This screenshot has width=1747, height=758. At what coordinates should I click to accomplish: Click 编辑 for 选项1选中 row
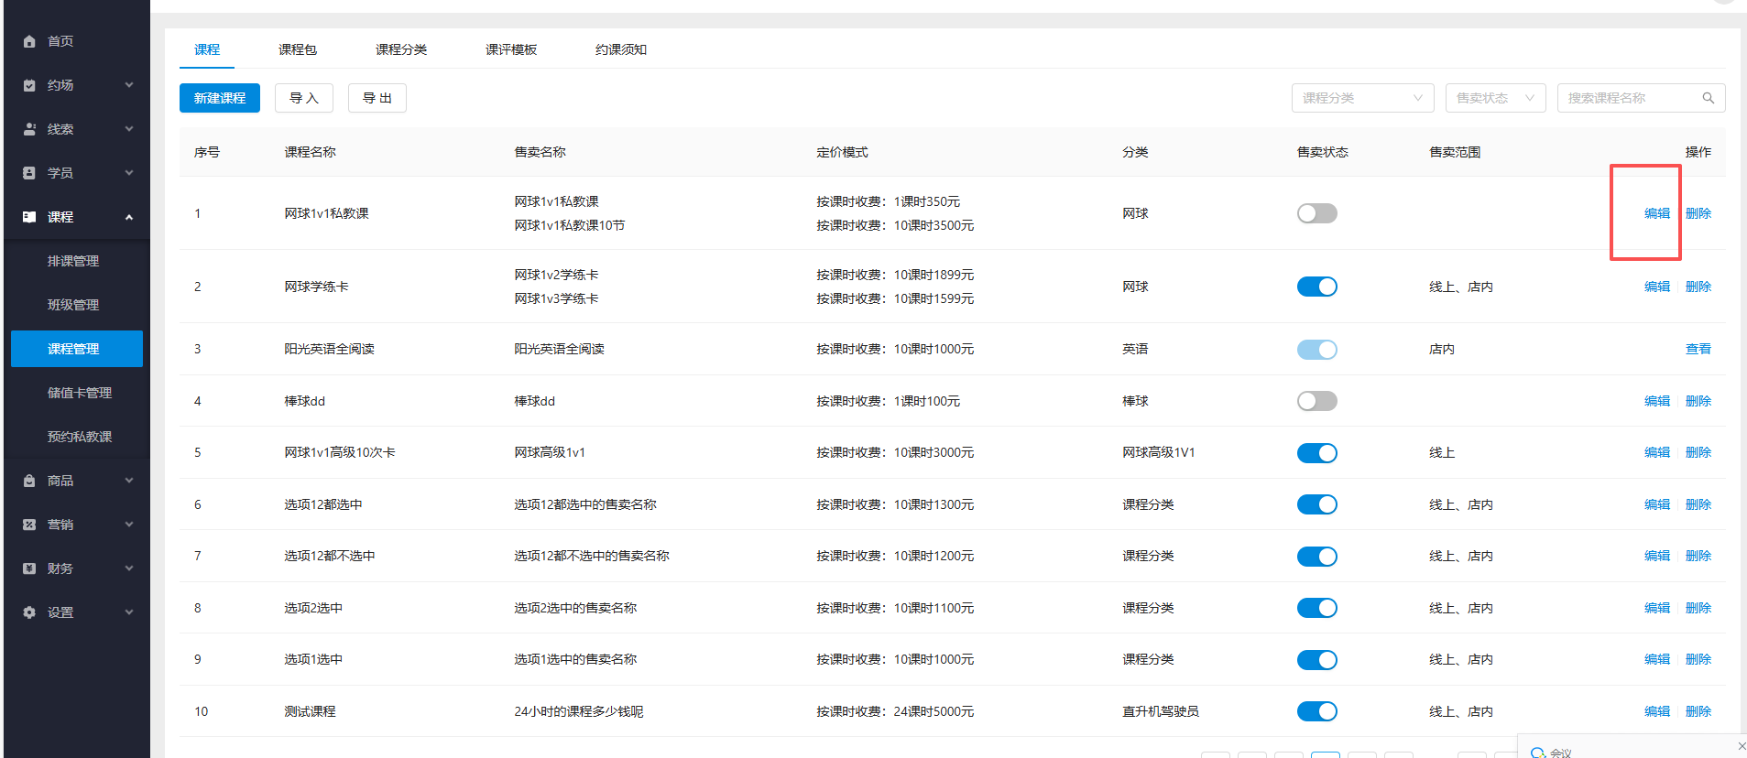(1657, 659)
